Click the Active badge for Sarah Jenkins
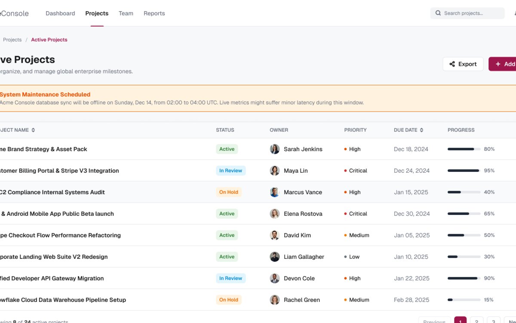516x323 pixels. click(227, 149)
